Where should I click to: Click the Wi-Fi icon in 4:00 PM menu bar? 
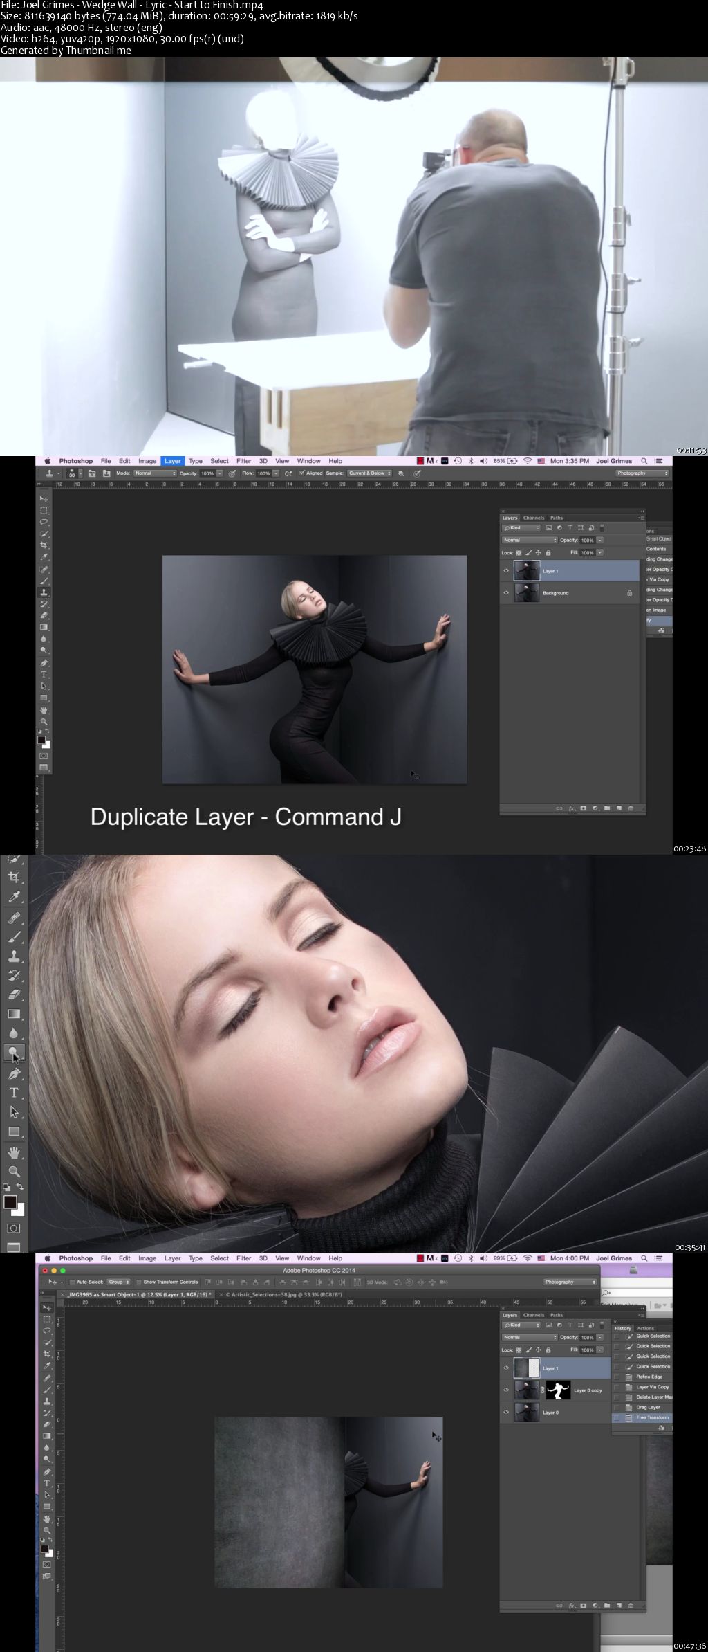[x=528, y=1258]
